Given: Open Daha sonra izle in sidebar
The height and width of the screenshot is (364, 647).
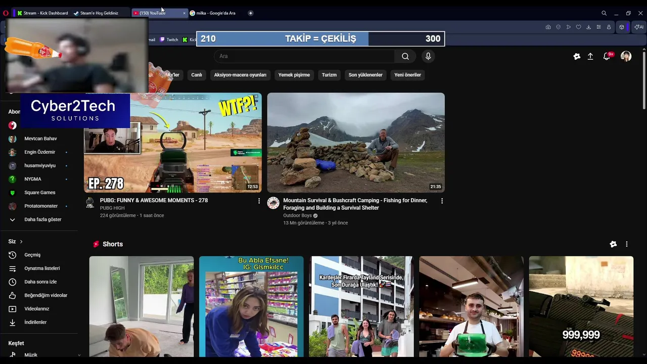Looking at the screenshot, I should coord(39,282).
